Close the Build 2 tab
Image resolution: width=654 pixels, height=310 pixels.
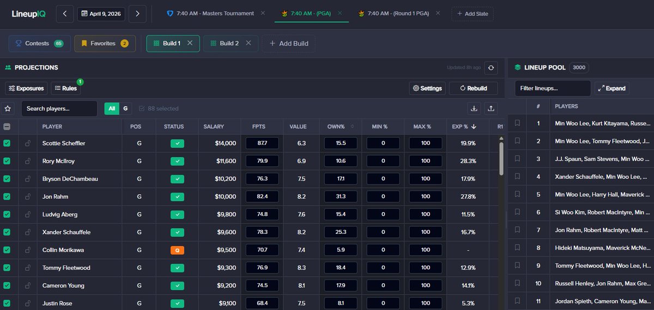click(x=248, y=43)
